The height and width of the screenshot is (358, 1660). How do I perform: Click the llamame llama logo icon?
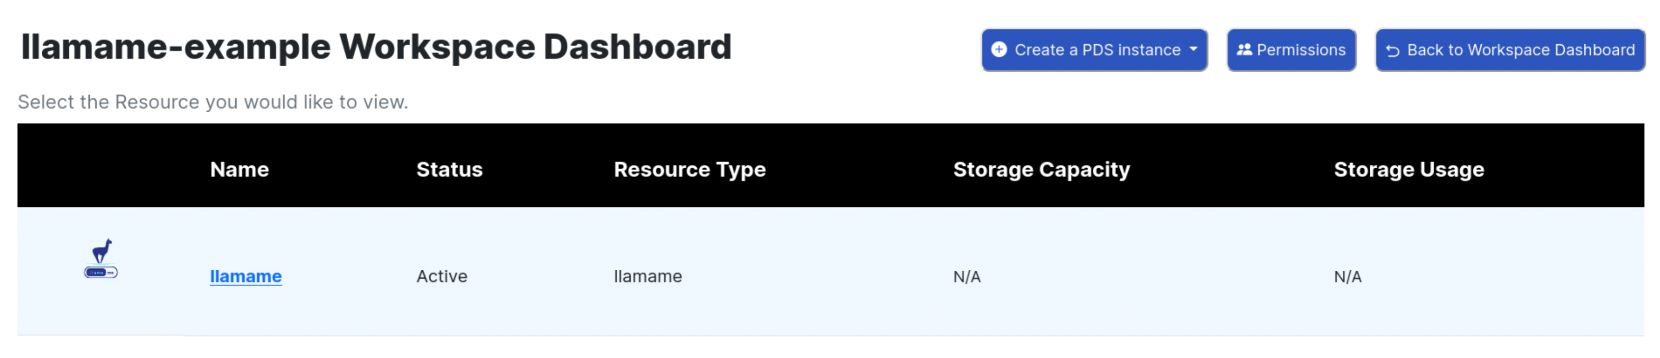(101, 259)
